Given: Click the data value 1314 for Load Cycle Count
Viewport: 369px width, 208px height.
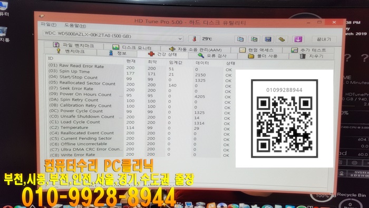Looking at the screenshot, I should point(199,123).
